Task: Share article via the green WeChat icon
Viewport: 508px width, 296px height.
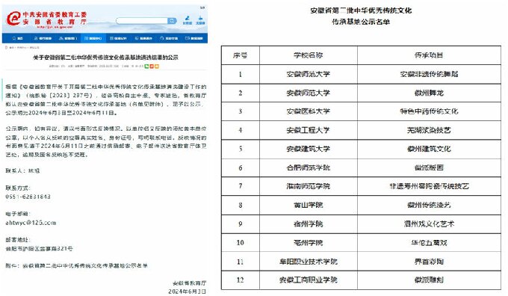Action: point(146,66)
